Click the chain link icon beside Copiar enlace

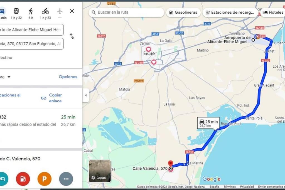pos(44,98)
